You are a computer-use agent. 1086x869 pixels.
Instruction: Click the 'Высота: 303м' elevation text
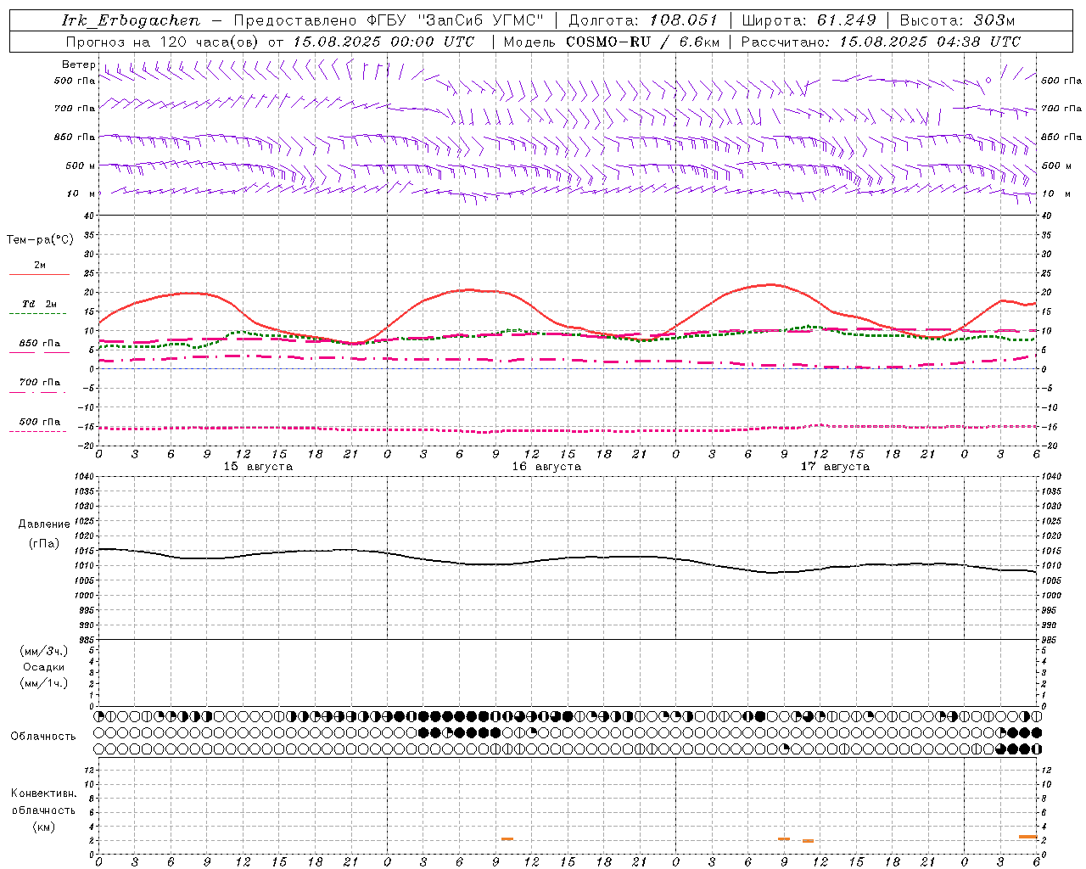(957, 20)
